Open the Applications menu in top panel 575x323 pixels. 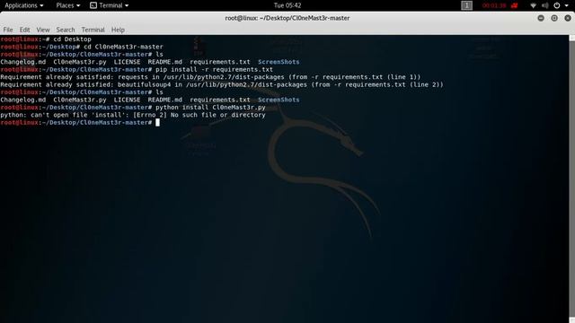(24, 5)
